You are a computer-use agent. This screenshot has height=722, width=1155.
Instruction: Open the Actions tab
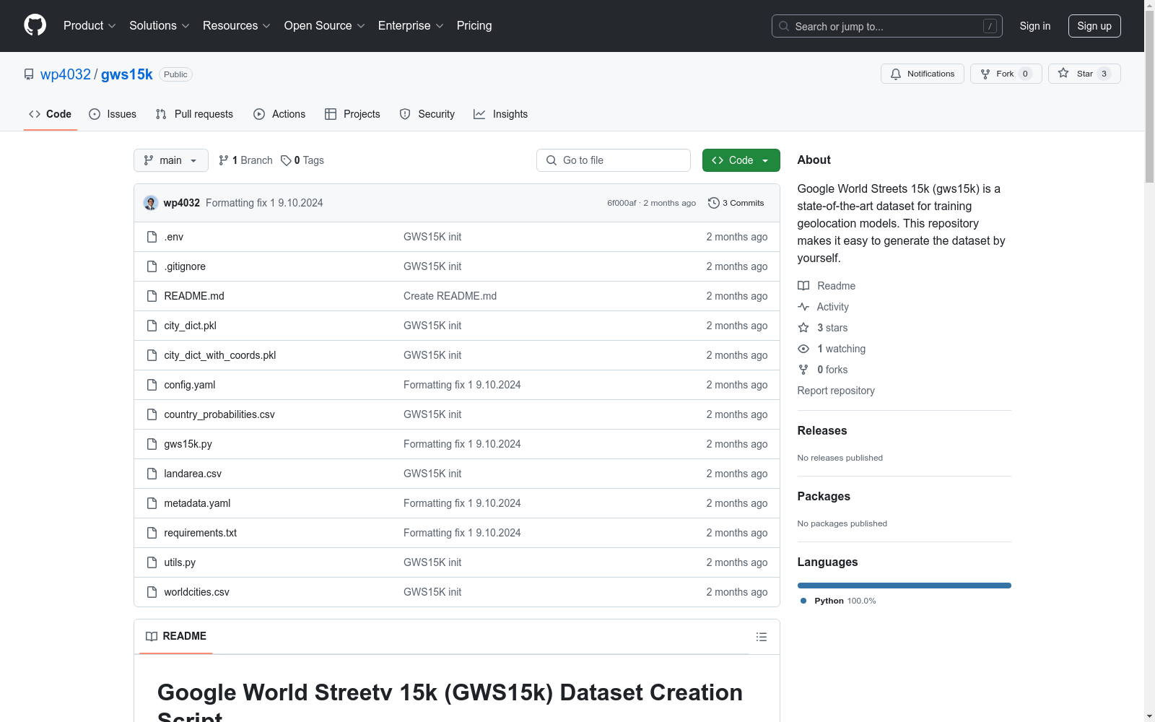click(279, 114)
